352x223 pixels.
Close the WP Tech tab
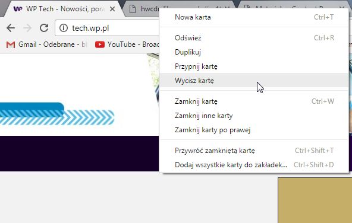[x=112, y=9]
